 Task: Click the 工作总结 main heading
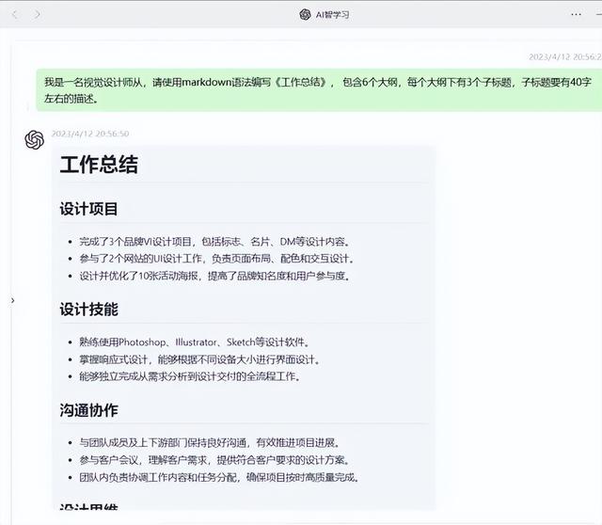99,166
